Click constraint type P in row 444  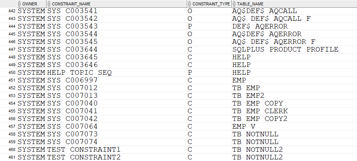tap(190, 27)
